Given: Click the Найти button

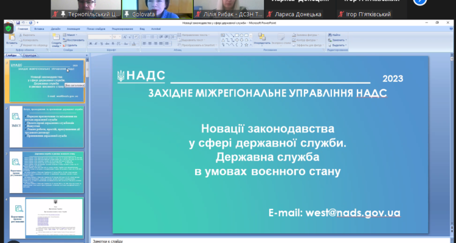Looking at the screenshot, I should coord(334,35).
